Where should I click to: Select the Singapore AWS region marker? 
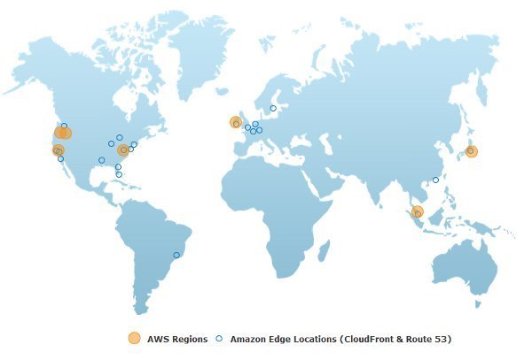pos(417,211)
